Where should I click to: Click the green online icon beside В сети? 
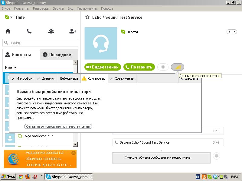pos(123,32)
